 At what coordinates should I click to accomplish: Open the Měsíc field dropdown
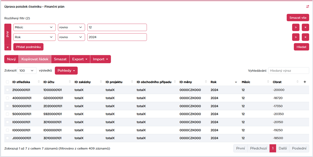[x=34, y=27]
